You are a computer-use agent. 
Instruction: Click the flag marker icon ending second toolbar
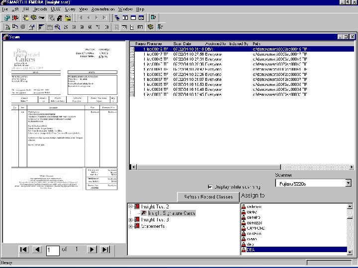click(160, 27)
